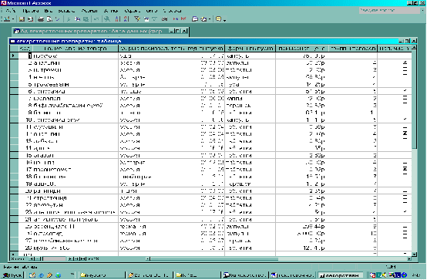The height and width of the screenshot is (280, 427).
Task: Click the Insert hyperlink icon
Action: click(x=107, y=19)
